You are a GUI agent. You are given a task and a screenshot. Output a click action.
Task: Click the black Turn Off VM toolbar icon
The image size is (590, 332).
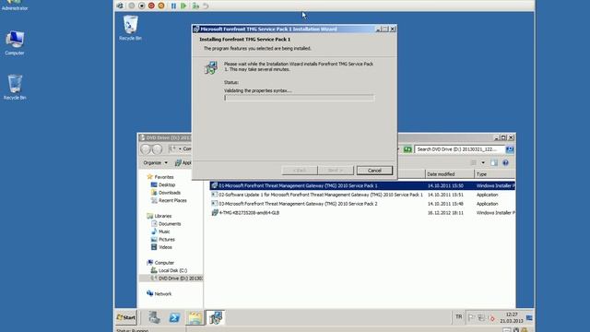pos(141,6)
